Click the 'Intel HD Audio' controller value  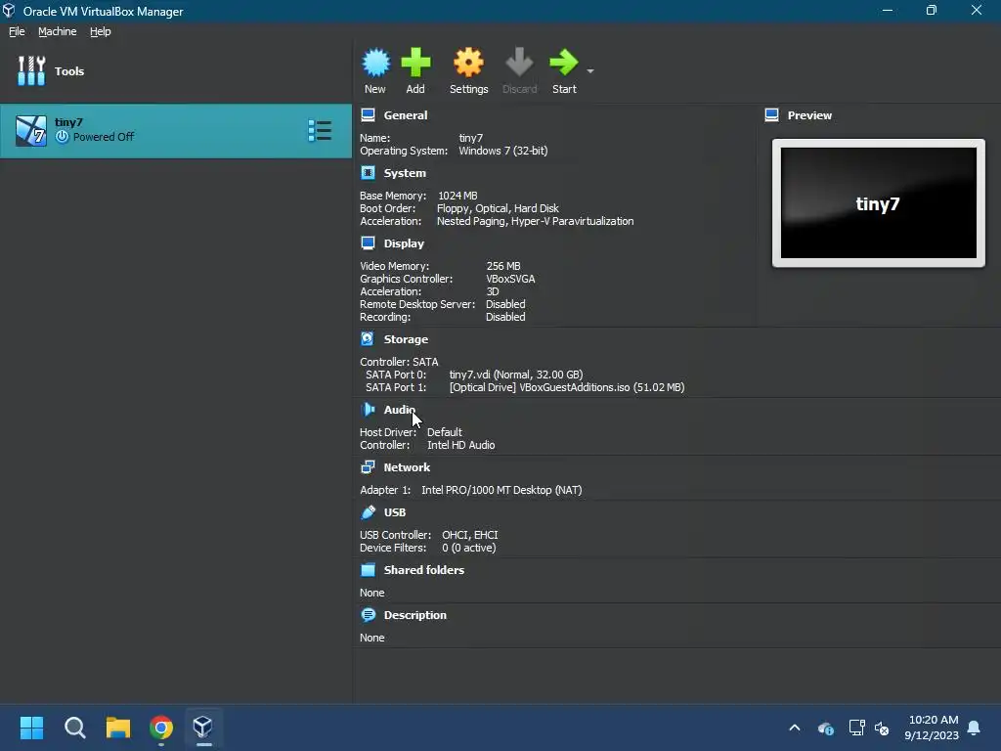click(x=461, y=445)
